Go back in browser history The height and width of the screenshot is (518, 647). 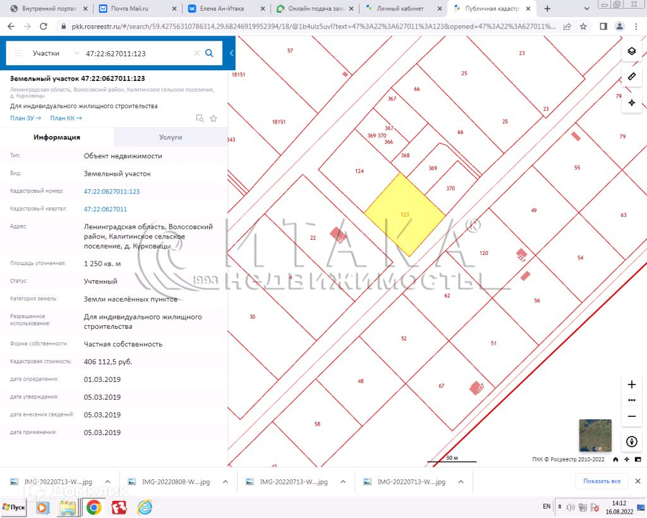click(11, 27)
